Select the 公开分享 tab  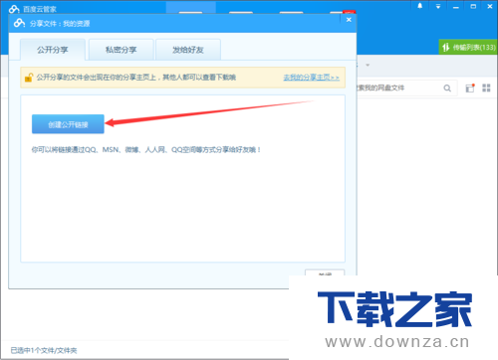(53, 50)
